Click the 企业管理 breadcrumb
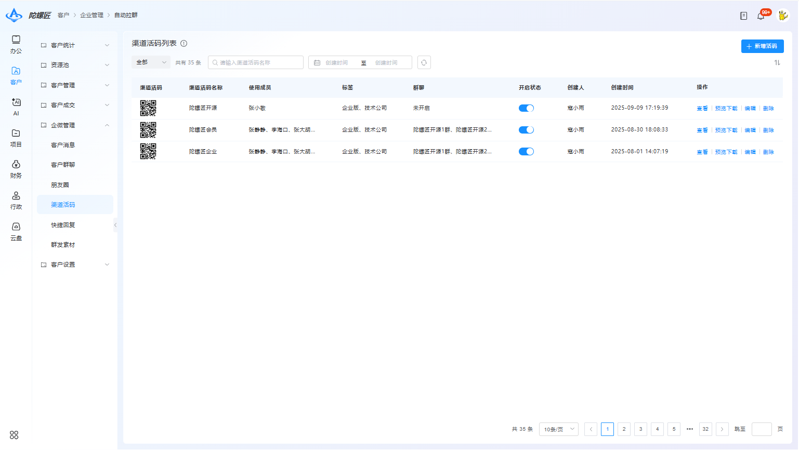799x450 pixels. [91, 15]
